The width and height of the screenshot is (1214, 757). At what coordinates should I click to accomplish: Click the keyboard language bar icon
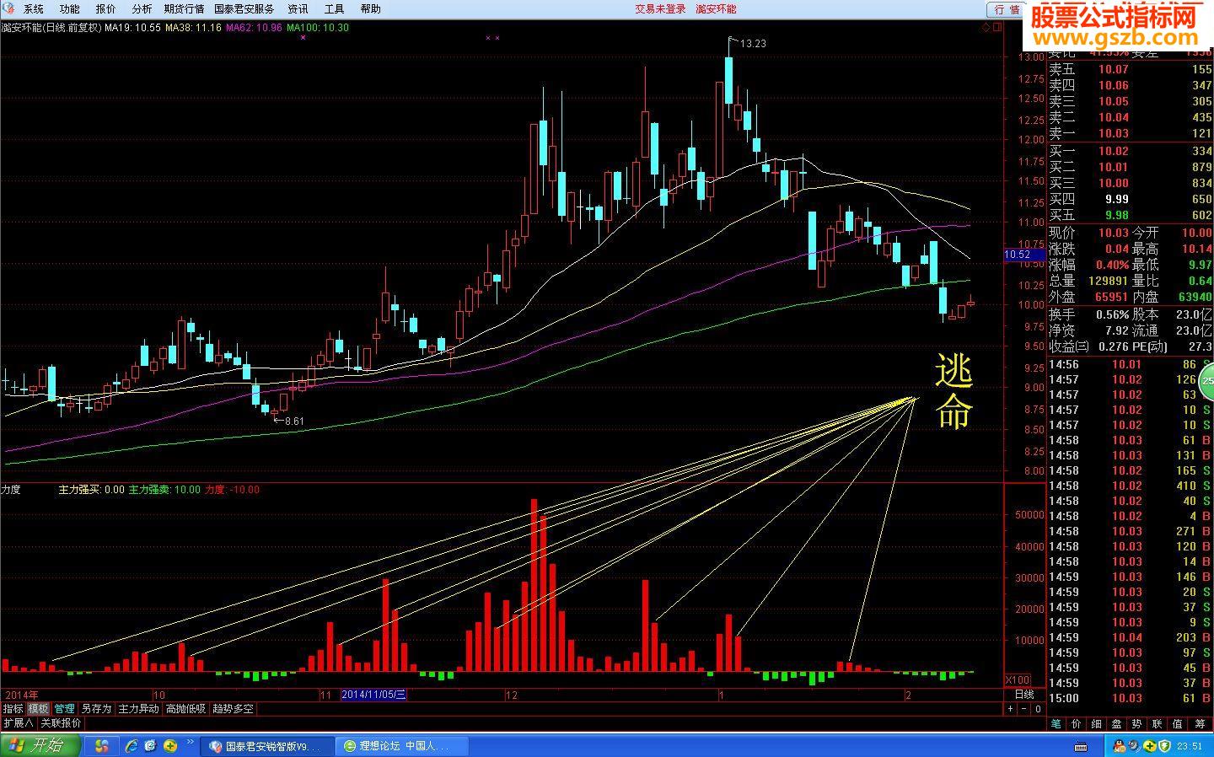tap(1081, 747)
